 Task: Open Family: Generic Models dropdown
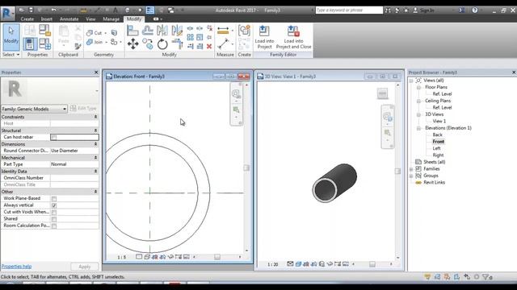coord(34,109)
